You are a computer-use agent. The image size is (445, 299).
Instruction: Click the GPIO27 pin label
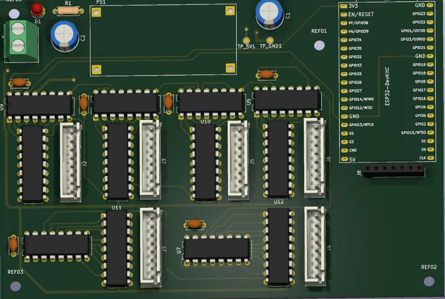[x=355, y=91]
